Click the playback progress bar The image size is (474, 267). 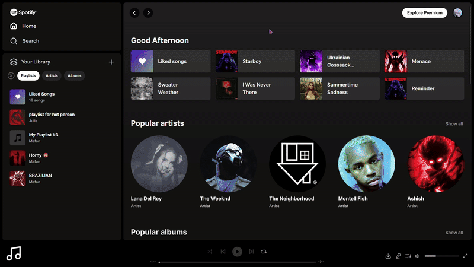(238, 262)
